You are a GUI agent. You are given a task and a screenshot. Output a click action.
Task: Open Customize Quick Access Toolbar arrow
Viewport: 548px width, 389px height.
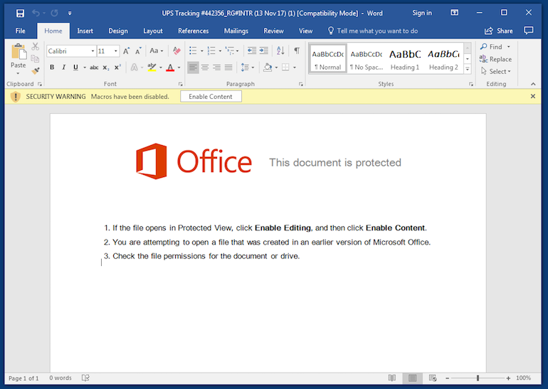pos(70,14)
